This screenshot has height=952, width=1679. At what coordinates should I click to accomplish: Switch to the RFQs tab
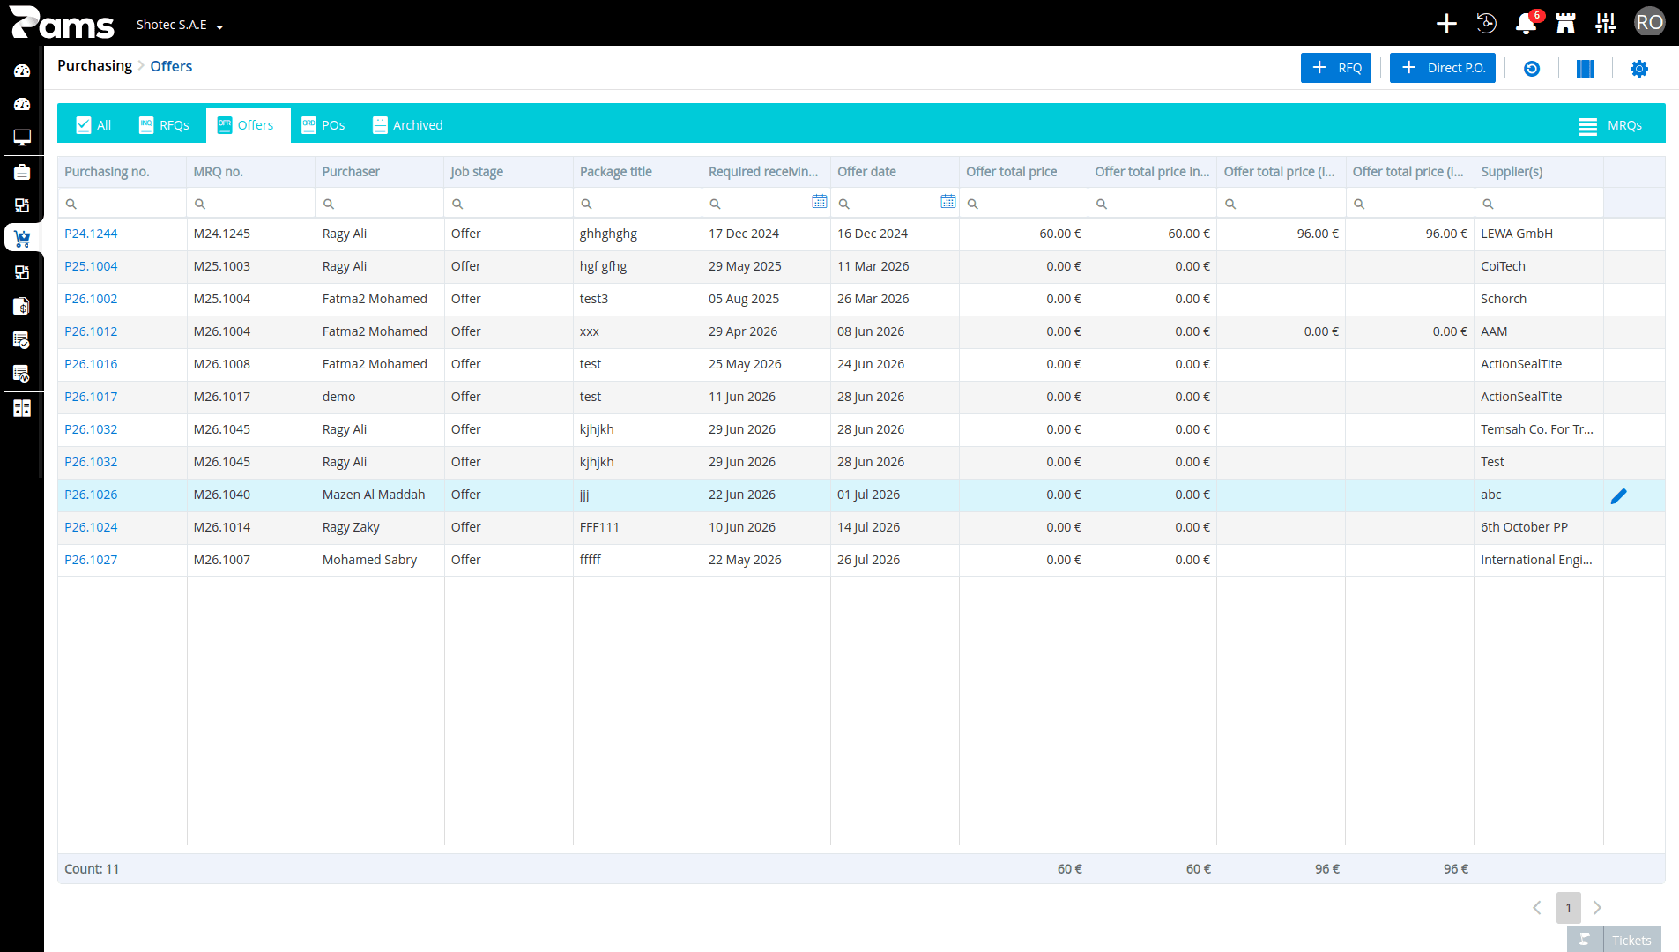pos(164,125)
